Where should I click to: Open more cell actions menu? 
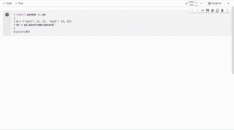[x=227, y=11]
